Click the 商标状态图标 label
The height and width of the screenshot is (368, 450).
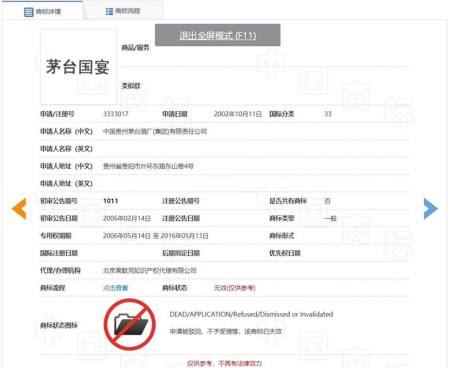pos(59,326)
